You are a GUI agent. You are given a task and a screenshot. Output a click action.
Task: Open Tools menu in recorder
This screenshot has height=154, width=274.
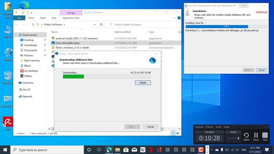(218, 127)
